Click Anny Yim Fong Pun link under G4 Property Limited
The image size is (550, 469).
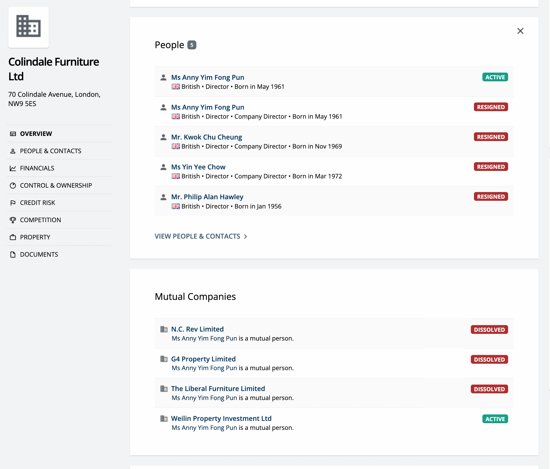click(x=204, y=368)
